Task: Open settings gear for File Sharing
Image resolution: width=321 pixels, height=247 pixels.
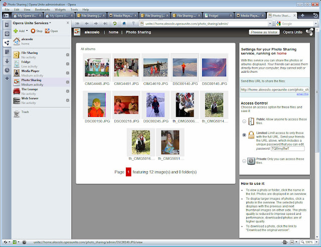Action: [68, 54]
